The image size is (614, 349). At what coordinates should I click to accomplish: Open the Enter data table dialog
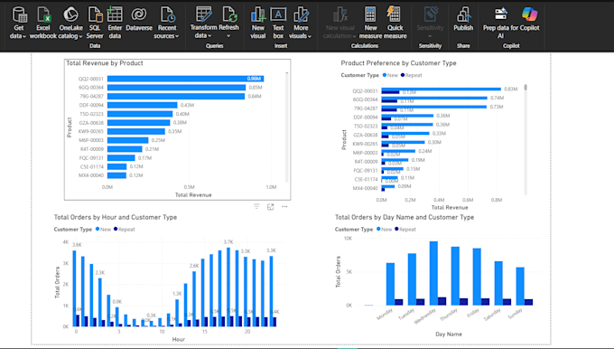(115, 23)
